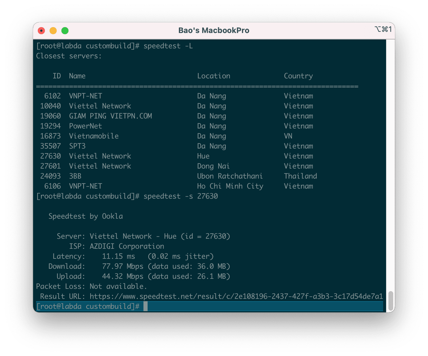428x356 pixels.
Task: Click the active command prompt cursor
Action: (x=146, y=306)
